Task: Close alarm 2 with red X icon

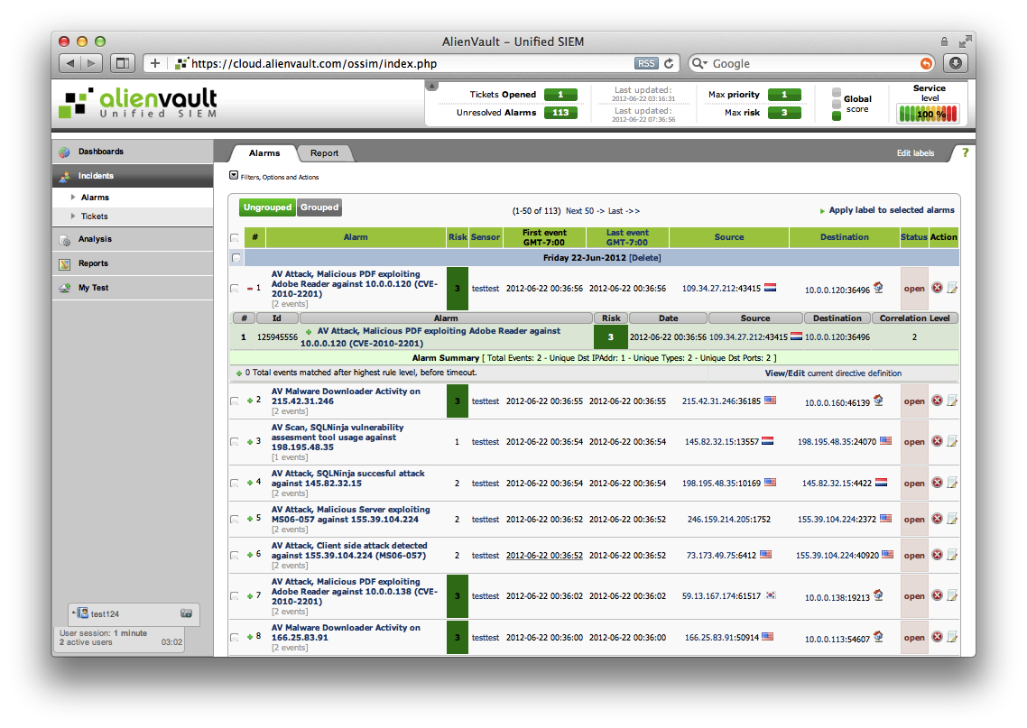Action: [x=938, y=401]
